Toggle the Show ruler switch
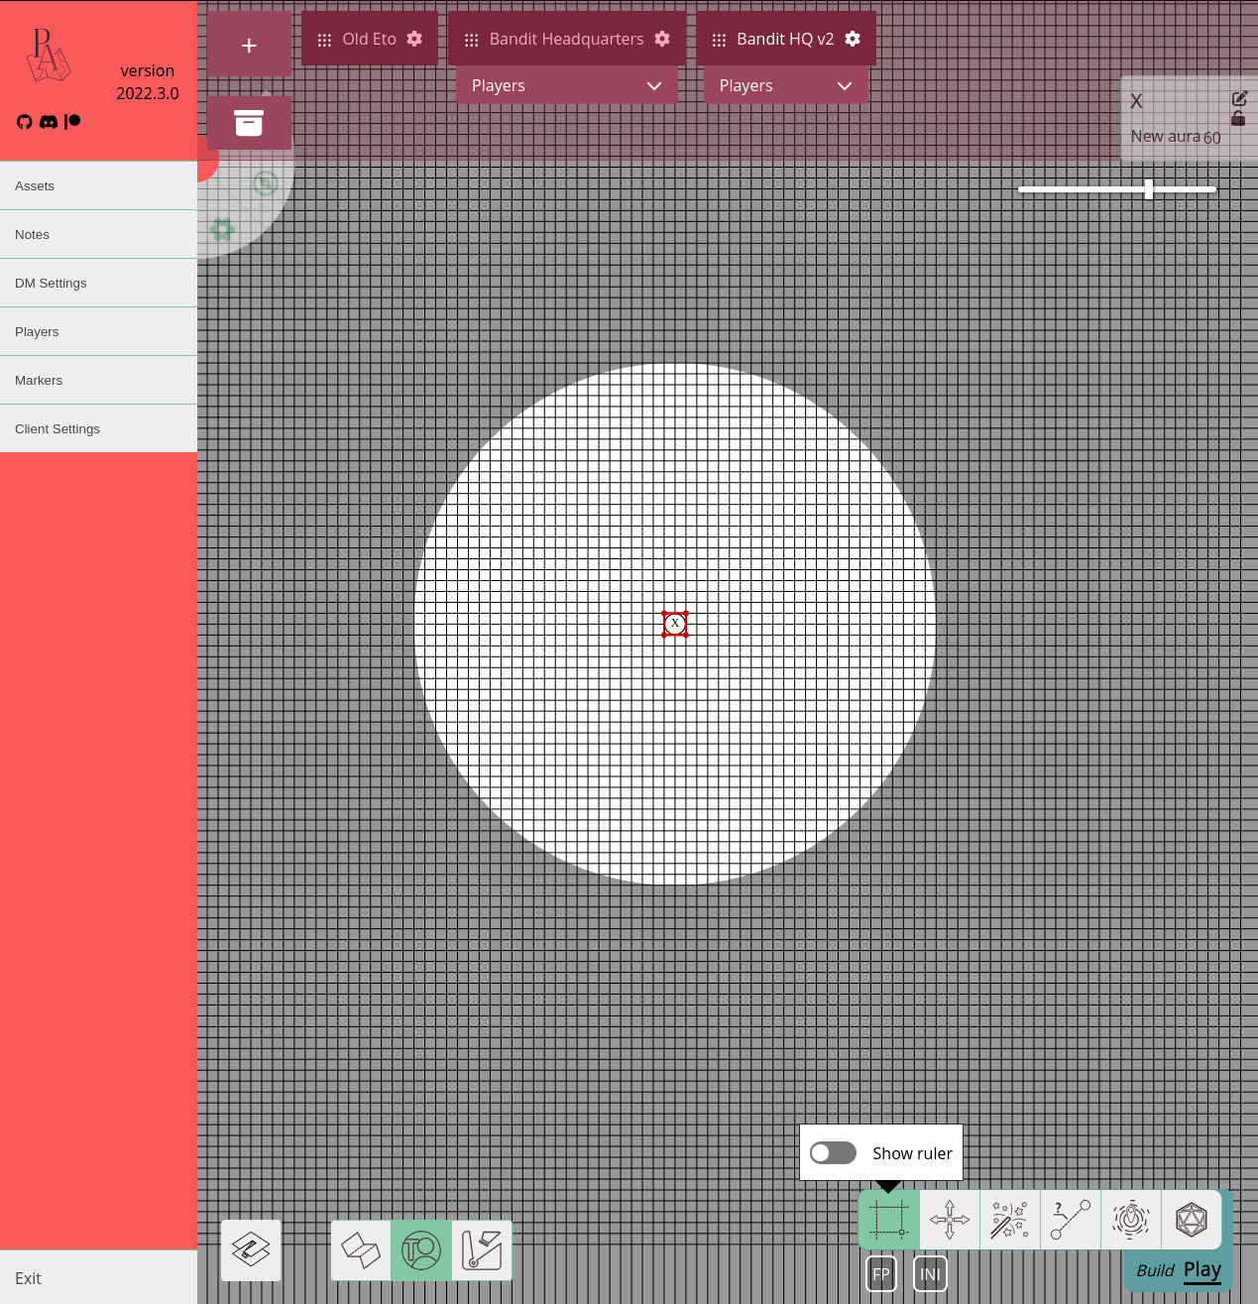The width and height of the screenshot is (1258, 1304). 833,1152
